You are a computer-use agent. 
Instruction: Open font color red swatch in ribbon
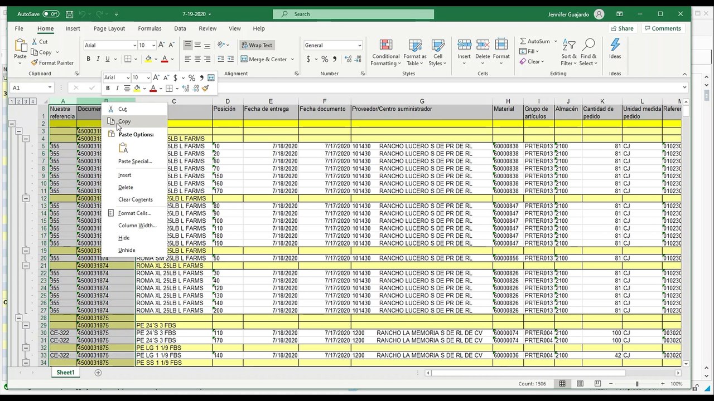(164, 59)
